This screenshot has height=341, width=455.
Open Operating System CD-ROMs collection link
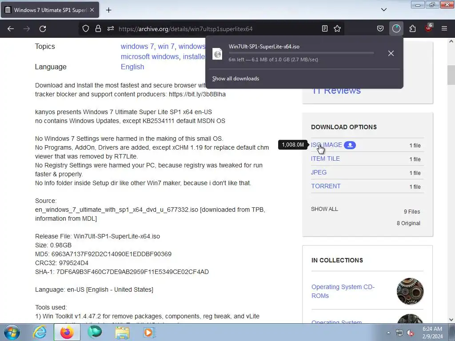click(343, 291)
